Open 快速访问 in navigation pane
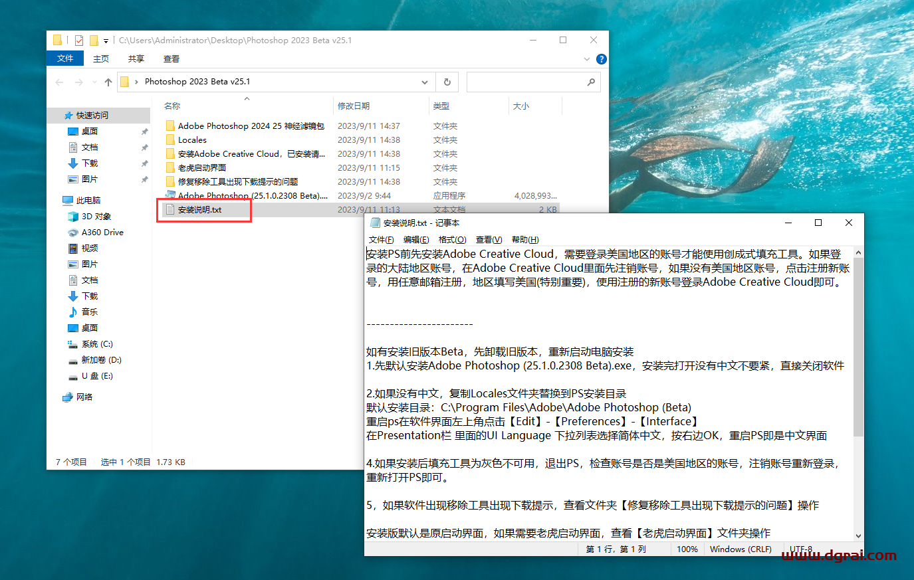 click(92, 115)
